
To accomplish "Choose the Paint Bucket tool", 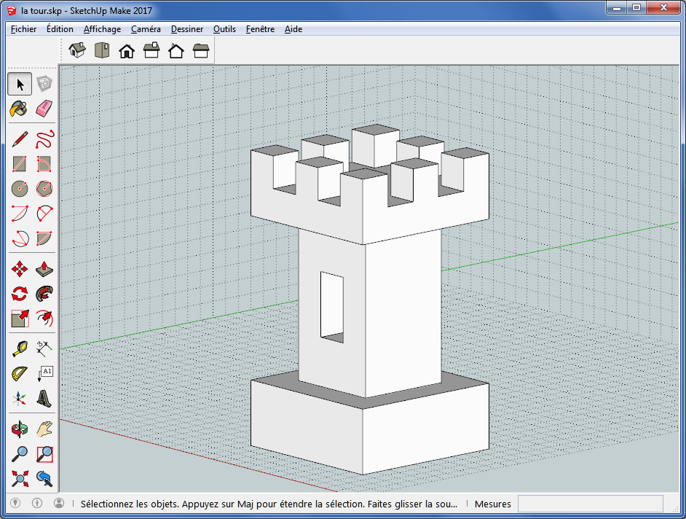I will [x=19, y=108].
